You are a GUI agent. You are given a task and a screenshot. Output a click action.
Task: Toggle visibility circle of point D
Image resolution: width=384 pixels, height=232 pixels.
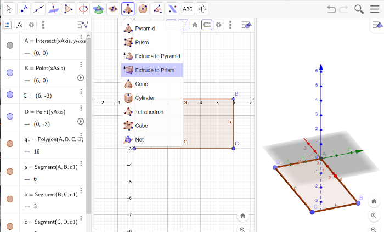10,116
